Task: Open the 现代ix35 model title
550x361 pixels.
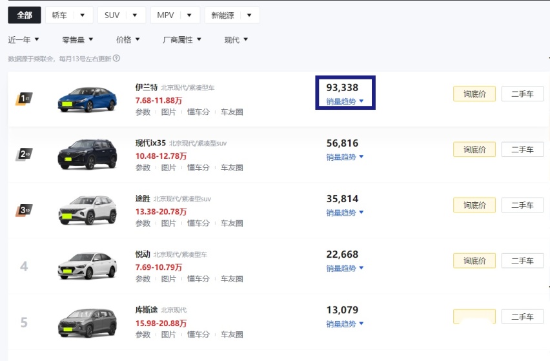Action: 150,143
